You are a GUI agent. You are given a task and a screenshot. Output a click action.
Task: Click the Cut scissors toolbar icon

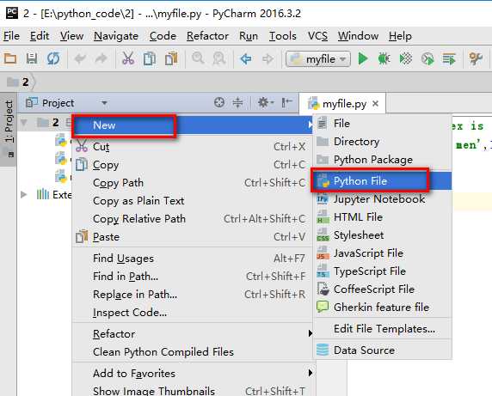tap(128, 58)
